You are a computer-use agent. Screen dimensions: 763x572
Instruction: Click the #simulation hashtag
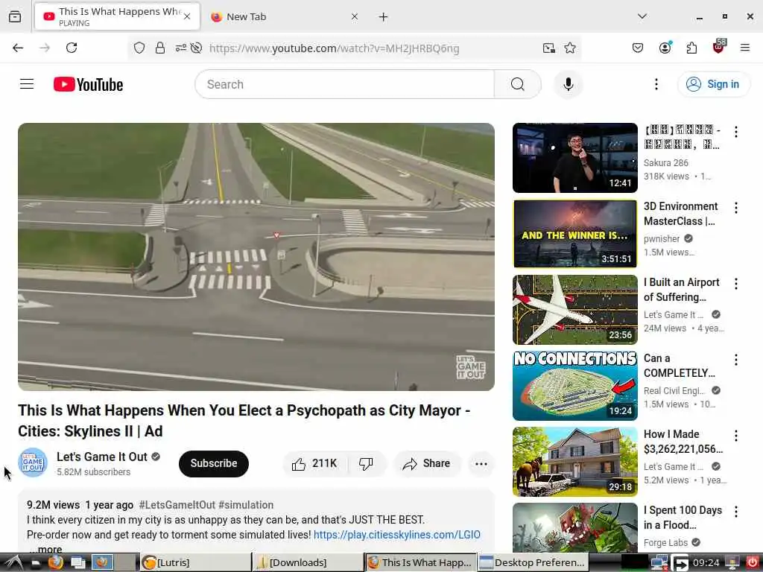click(246, 505)
